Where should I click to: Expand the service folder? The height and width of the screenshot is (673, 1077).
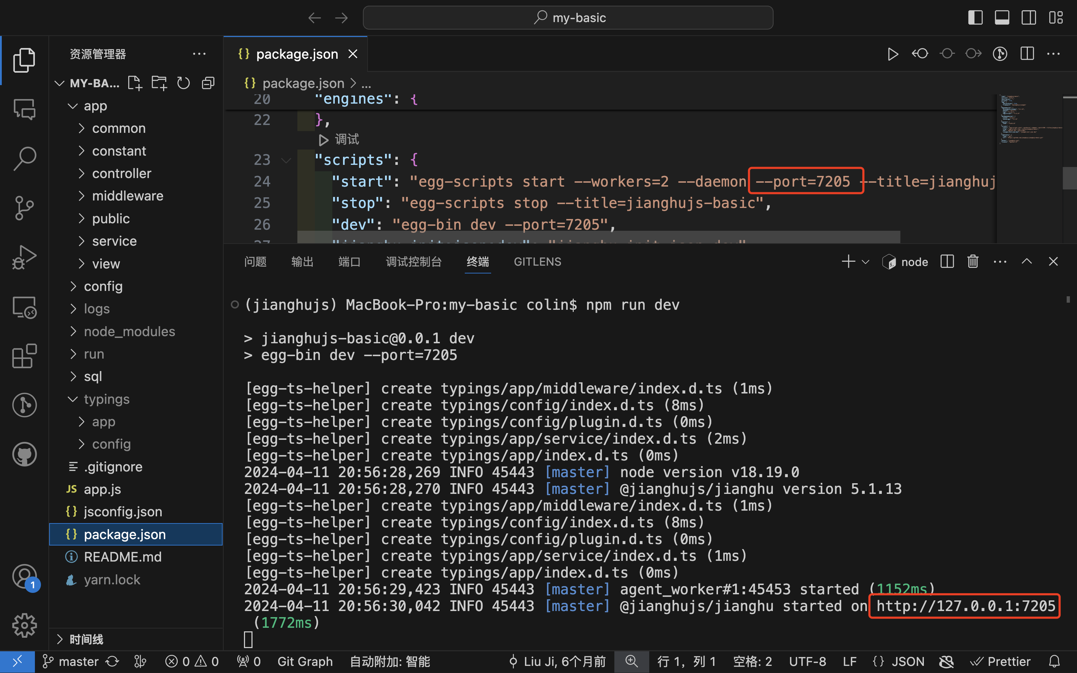[114, 241]
